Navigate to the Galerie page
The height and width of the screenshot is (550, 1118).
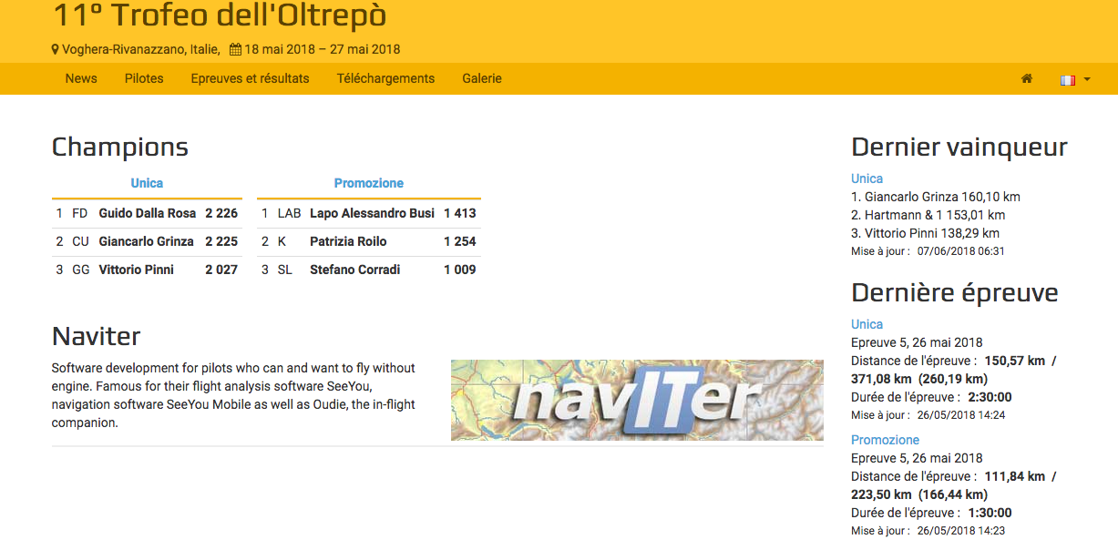tap(482, 78)
